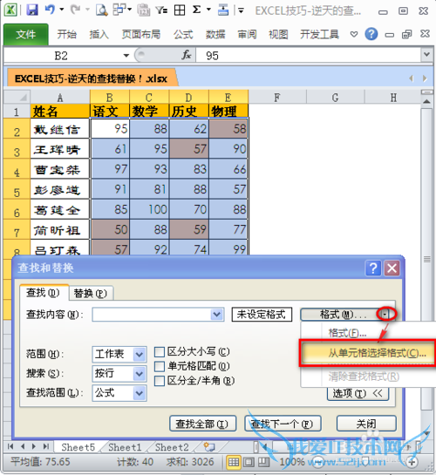Click previous workbook tab arrow
Viewport: 436px width, 475px height.
pos(411,78)
